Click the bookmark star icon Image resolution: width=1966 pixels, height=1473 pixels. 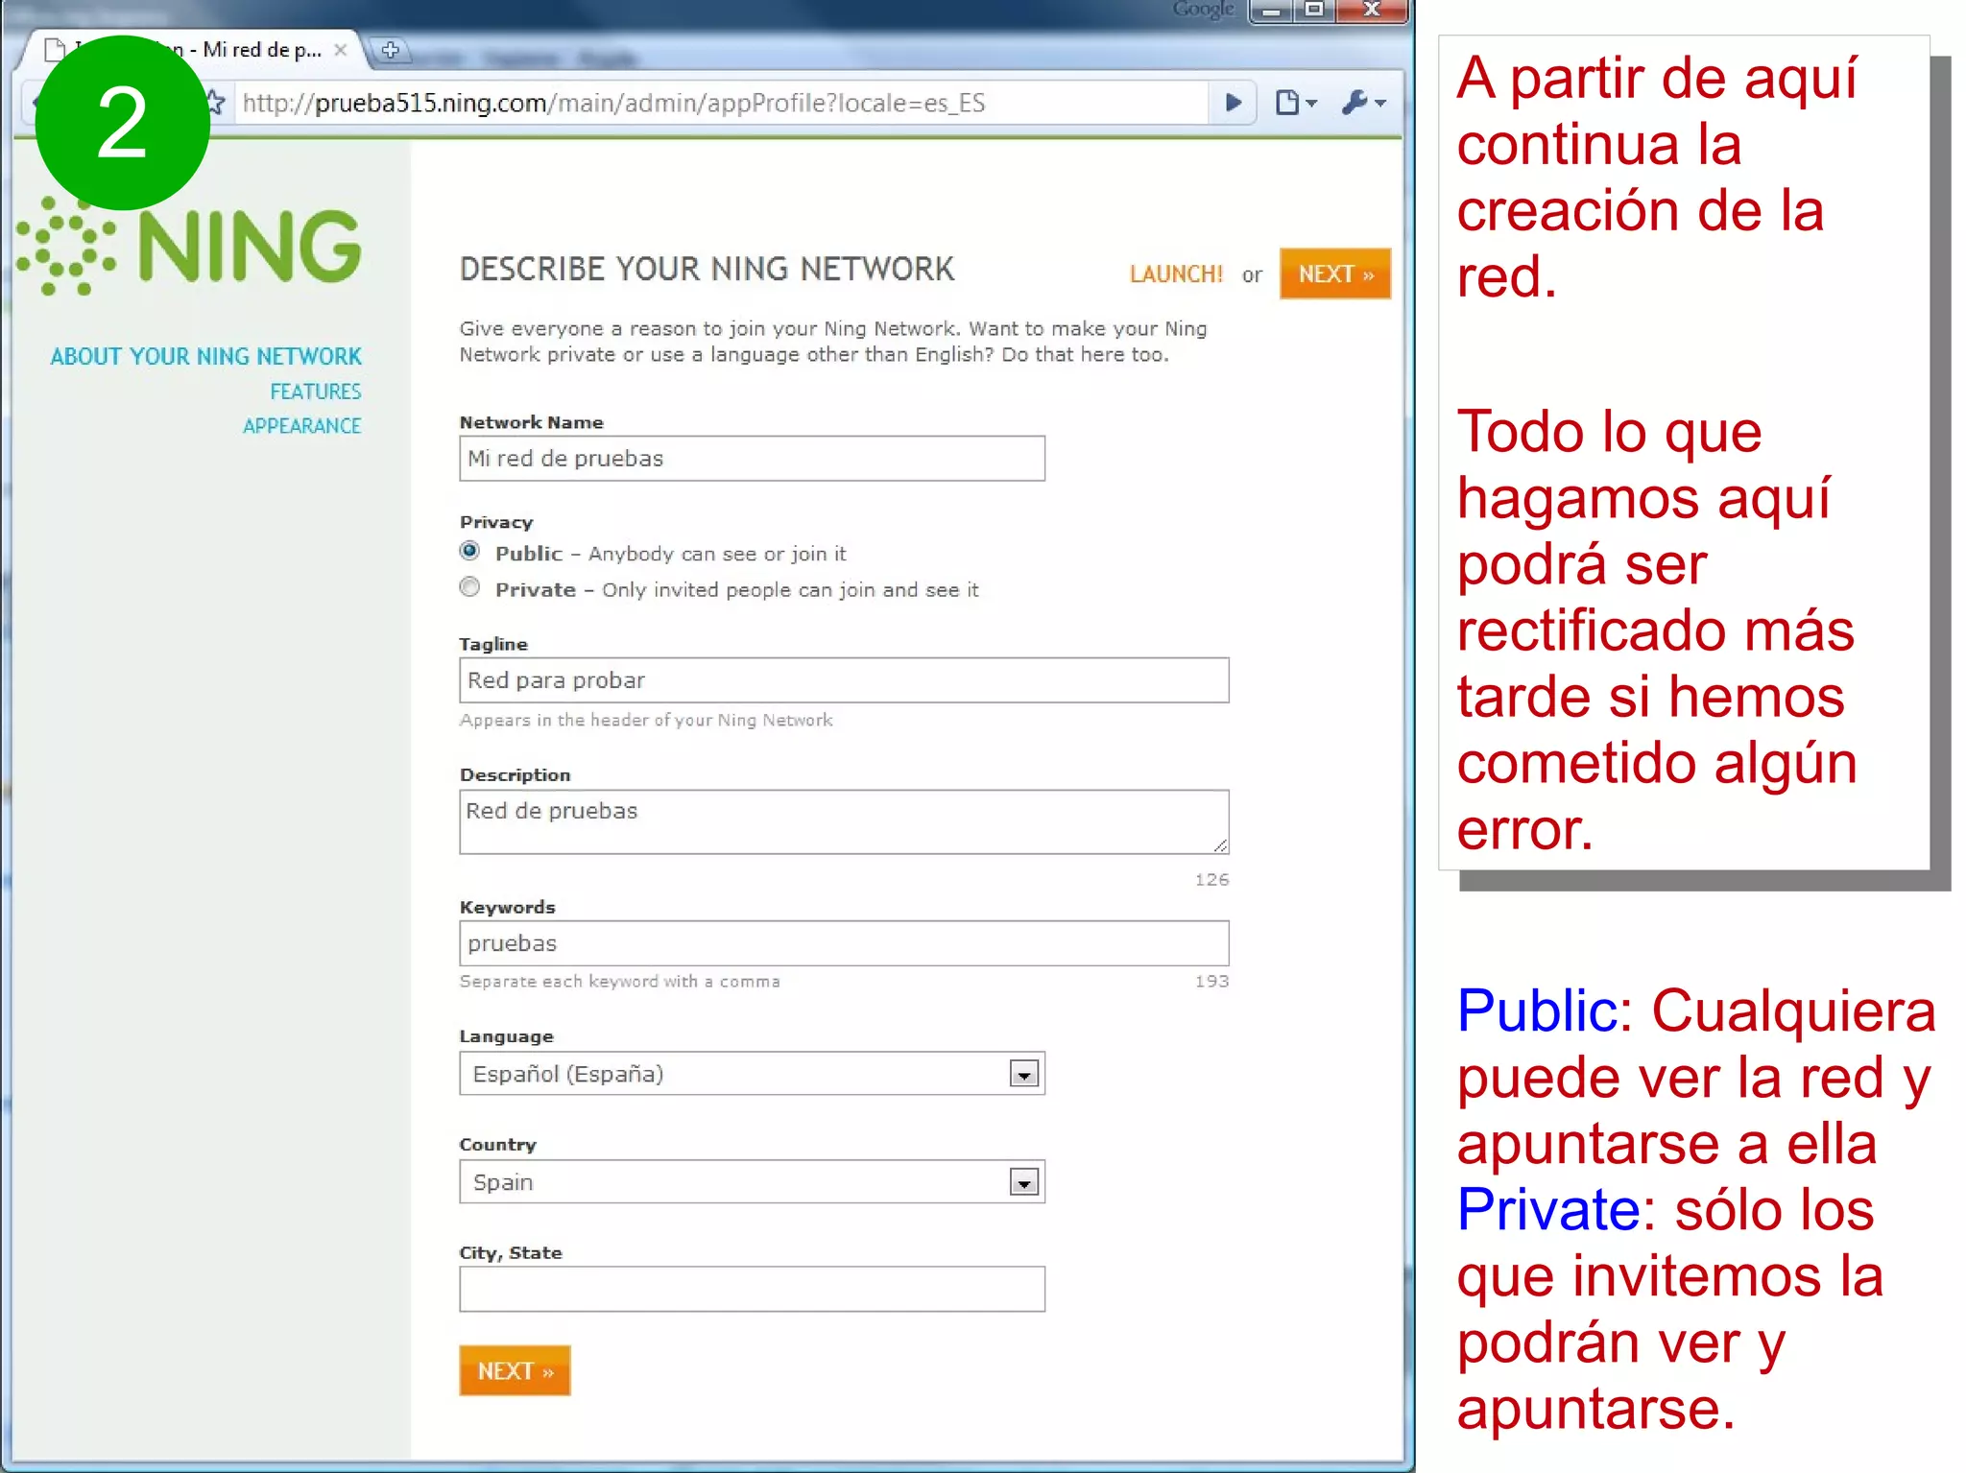click(217, 103)
